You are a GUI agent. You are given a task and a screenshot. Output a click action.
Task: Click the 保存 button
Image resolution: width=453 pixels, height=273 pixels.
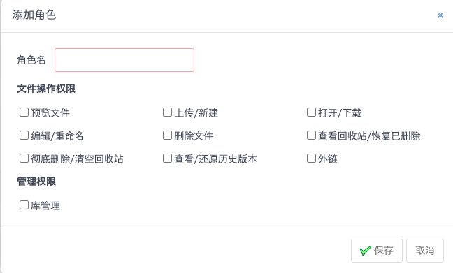click(x=377, y=251)
